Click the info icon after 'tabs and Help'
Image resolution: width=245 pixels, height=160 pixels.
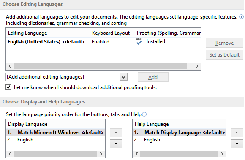pyautogui.click(x=144, y=114)
